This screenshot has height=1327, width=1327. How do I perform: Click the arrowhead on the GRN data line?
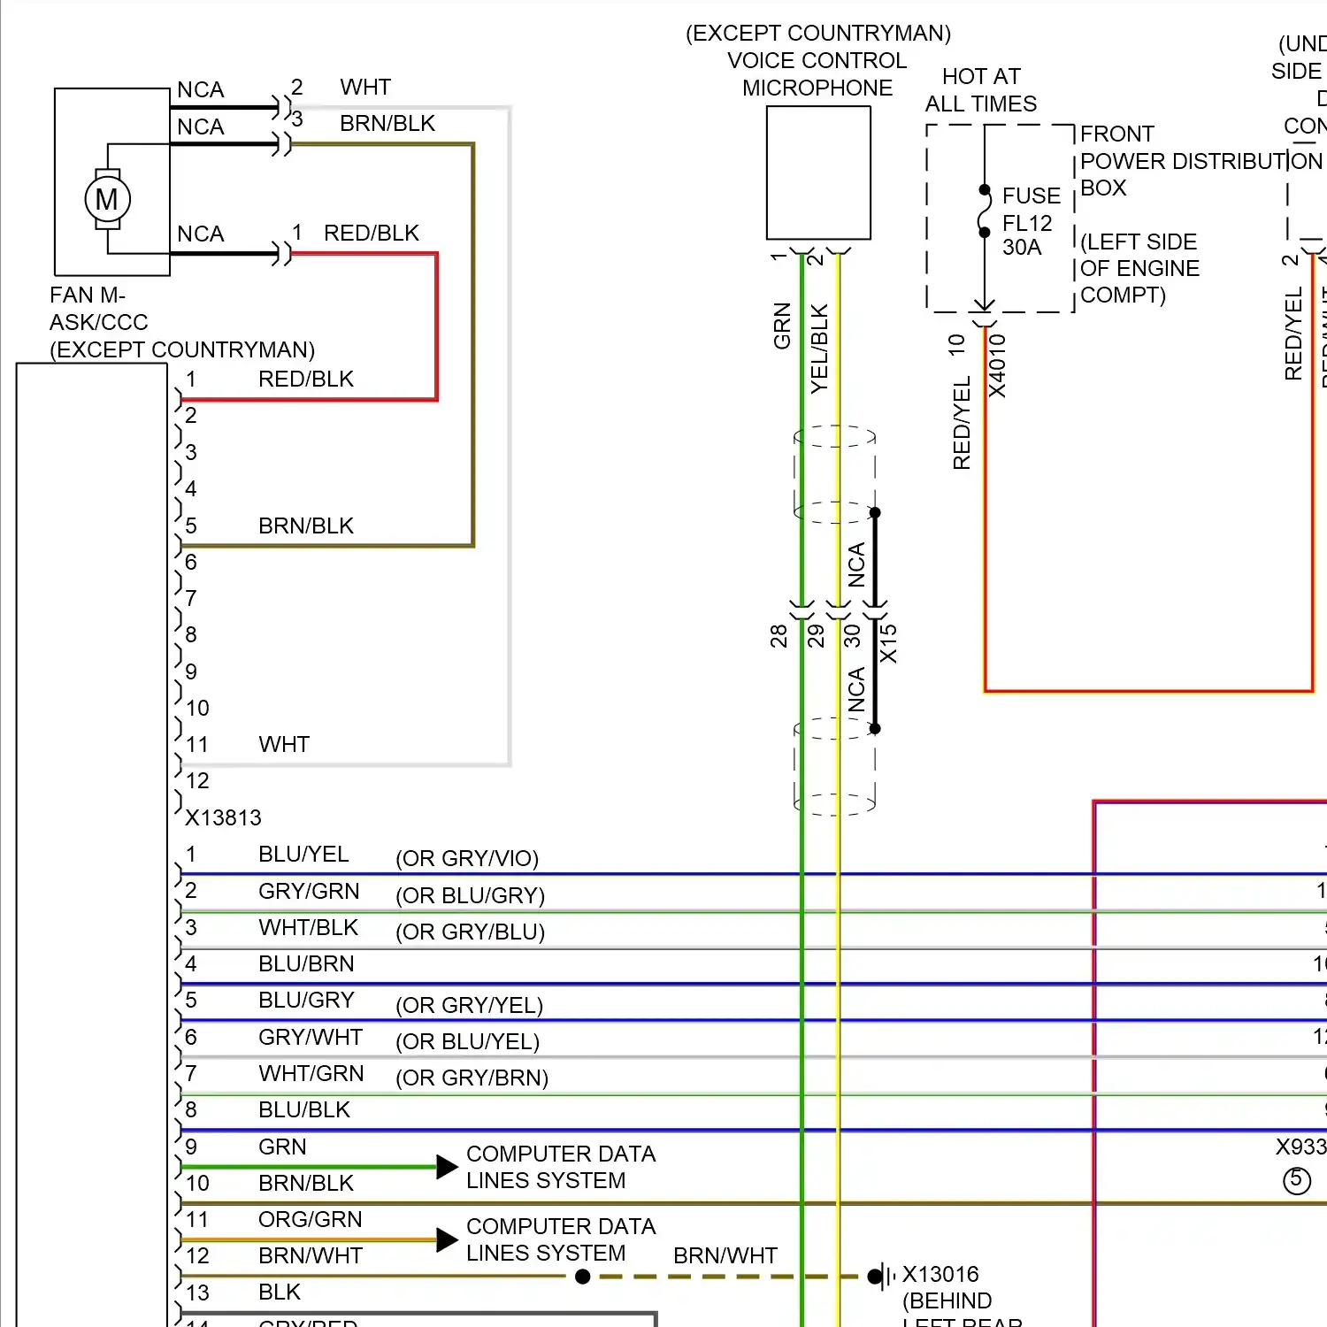click(x=448, y=1167)
